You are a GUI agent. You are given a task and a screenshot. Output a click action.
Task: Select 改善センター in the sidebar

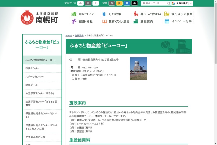42,68
